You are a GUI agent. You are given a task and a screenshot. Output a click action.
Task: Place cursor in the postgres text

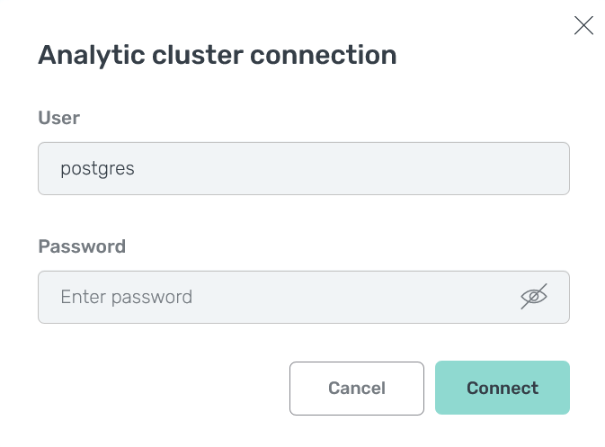coord(97,168)
